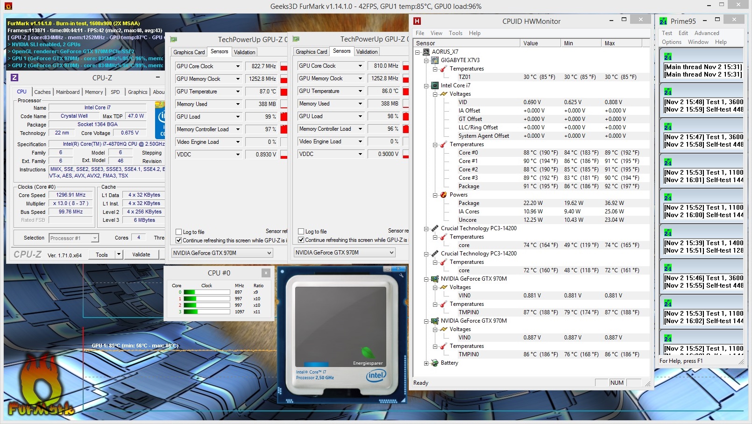Click the motherboard icon beside GIGABYTE X7V3
This screenshot has width=752, height=424.
[435, 60]
